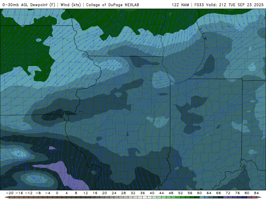Viewport: 266px width, 199px height.
Task: Click the '20' color scale label
Action: coord(104,193)
